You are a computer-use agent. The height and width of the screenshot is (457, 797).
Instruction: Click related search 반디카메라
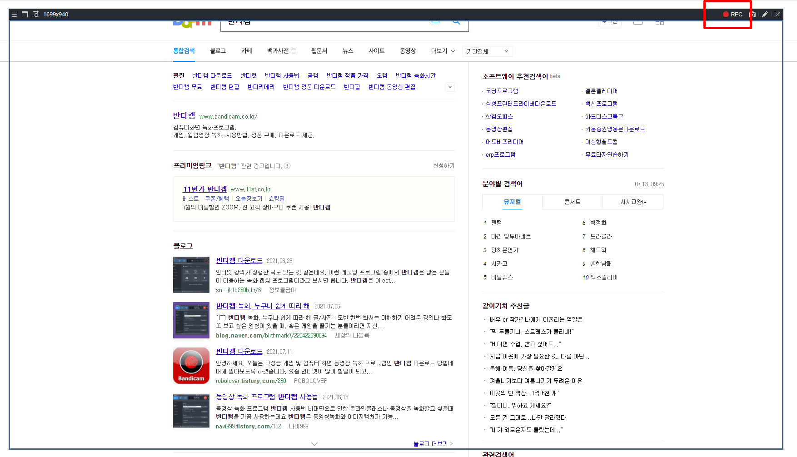[261, 87]
